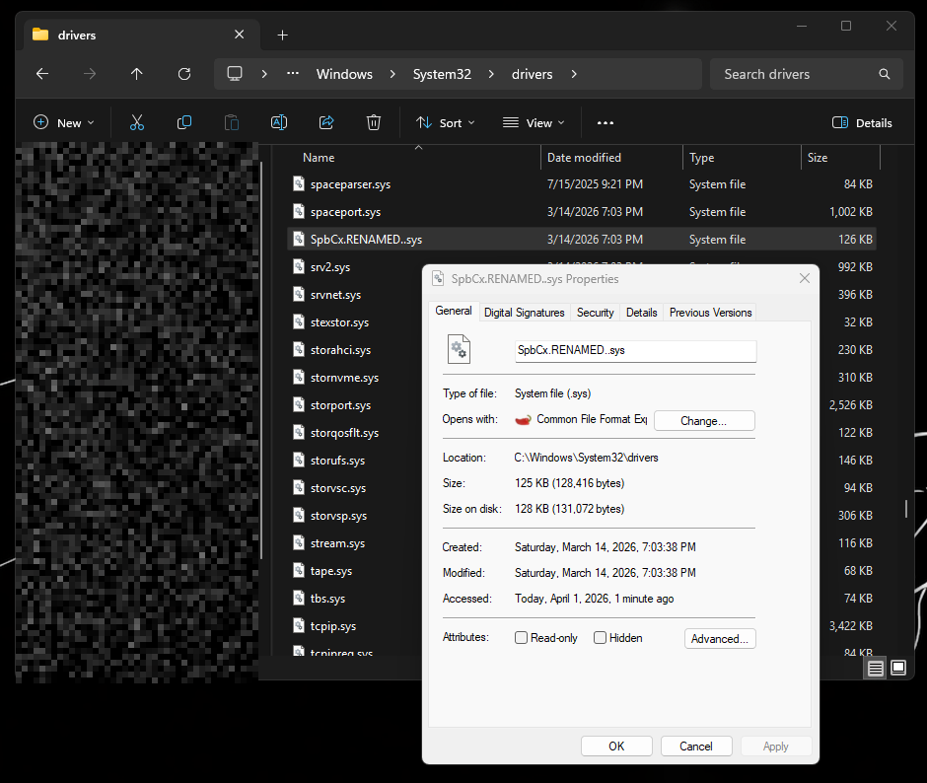Click the Cut scissors icon
Viewport: 927px width, 783px height.
point(137,122)
